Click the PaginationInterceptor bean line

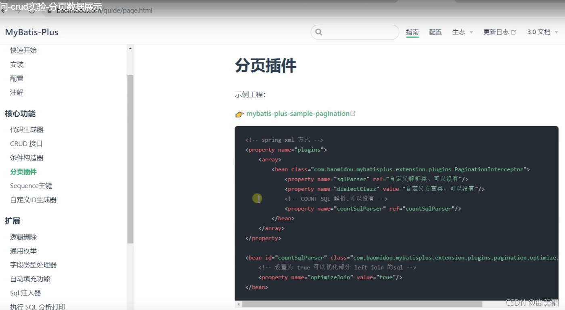401,169
